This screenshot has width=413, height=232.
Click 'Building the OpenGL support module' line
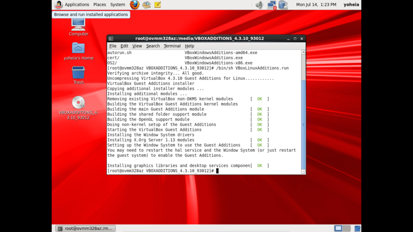pyautogui.click(x=148, y=120)
